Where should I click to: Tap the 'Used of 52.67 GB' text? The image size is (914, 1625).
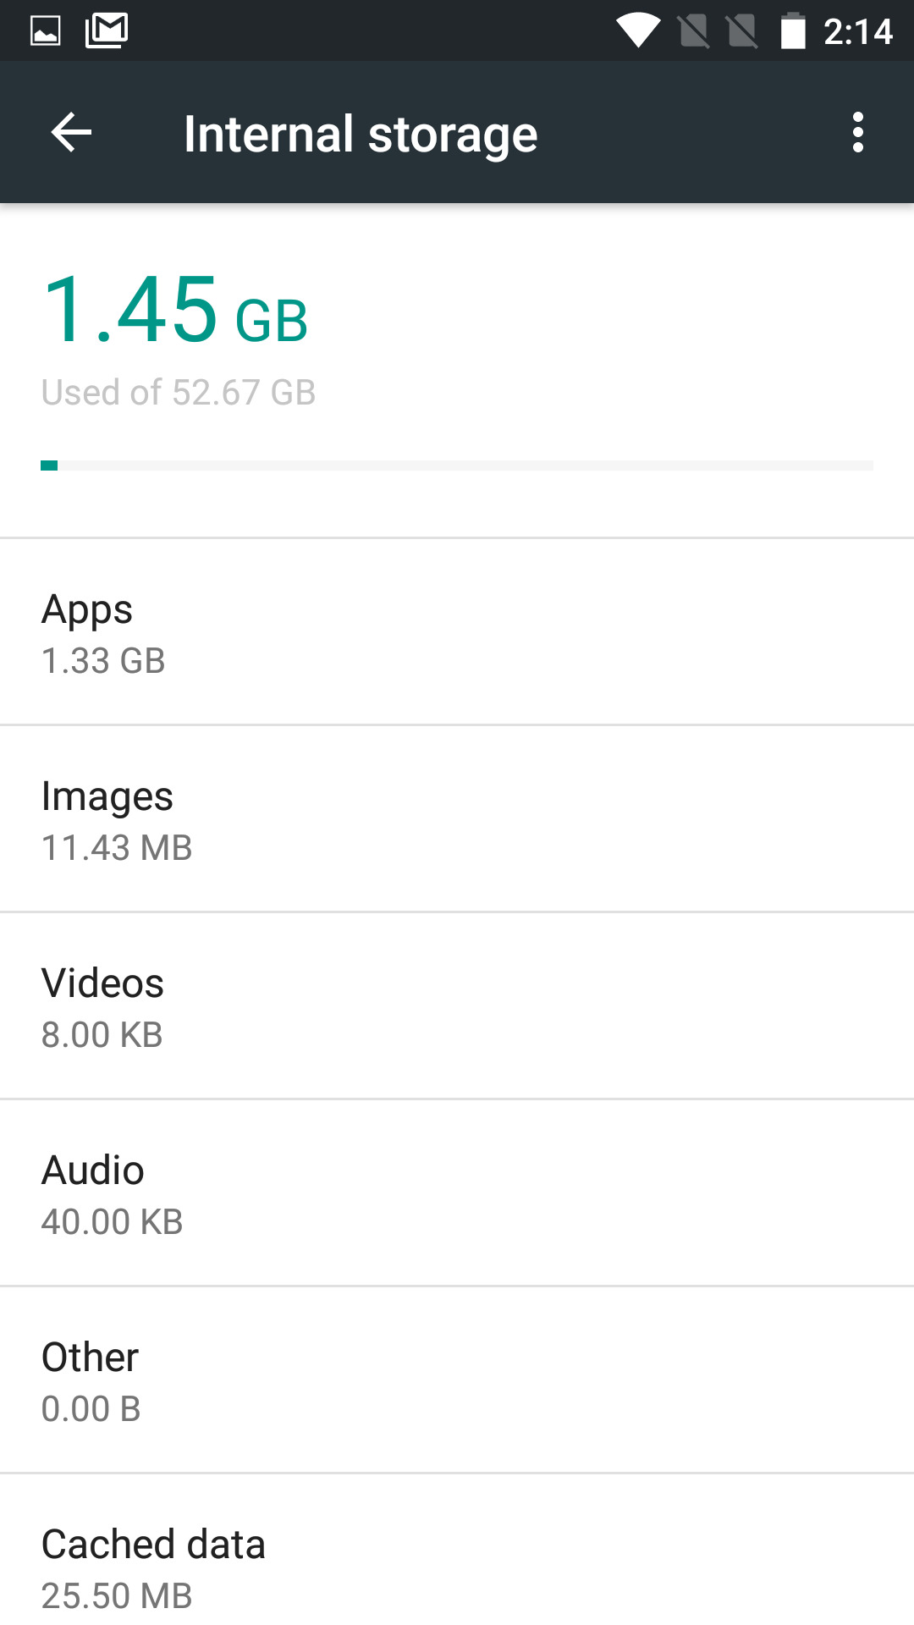[x=179, y=393]
